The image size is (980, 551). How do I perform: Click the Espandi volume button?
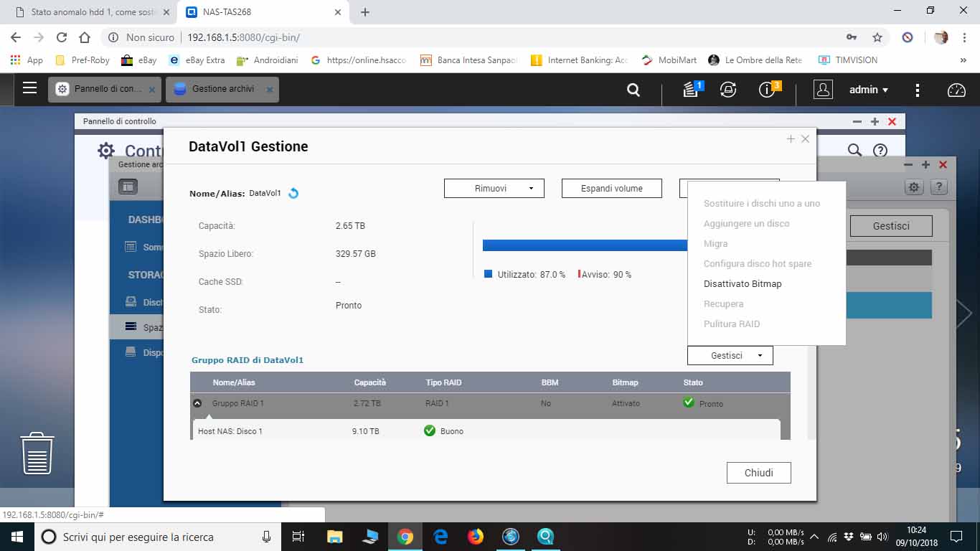tap(611, 188)
